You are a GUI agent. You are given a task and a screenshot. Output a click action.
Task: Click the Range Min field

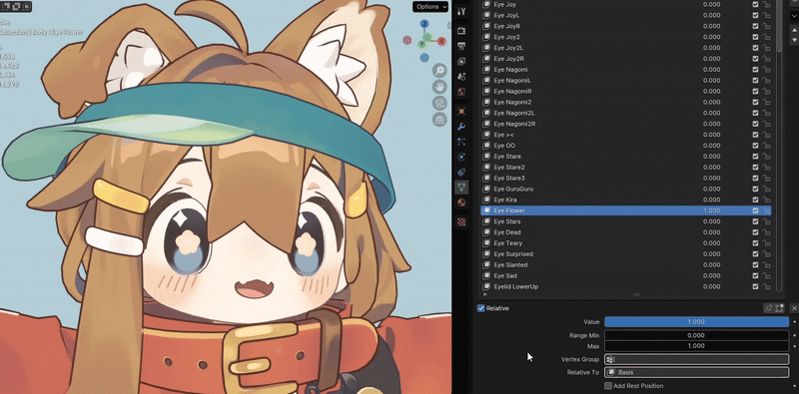pyautogui.click(x=696, y=335)
